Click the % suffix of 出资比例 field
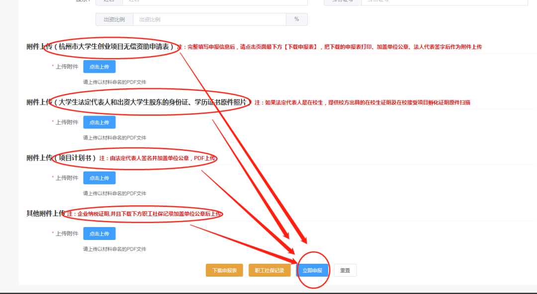The image size is (537, 294). (x=296, y=19)
